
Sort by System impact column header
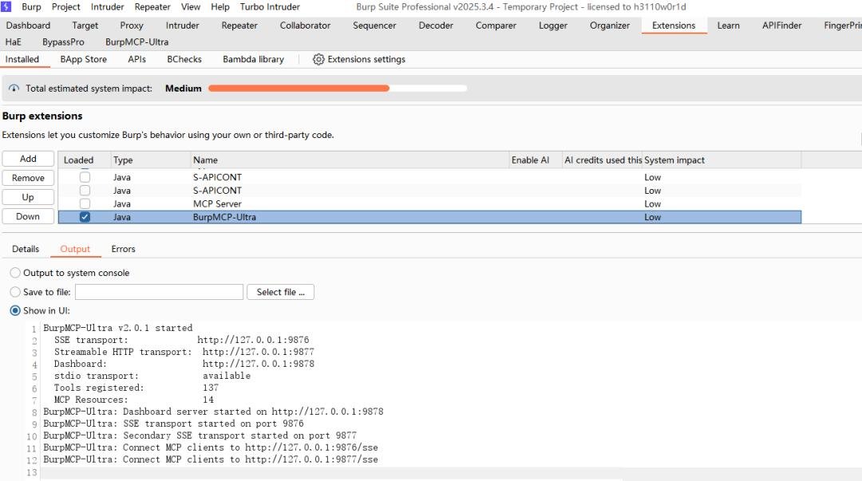click(x=722, y=160)
